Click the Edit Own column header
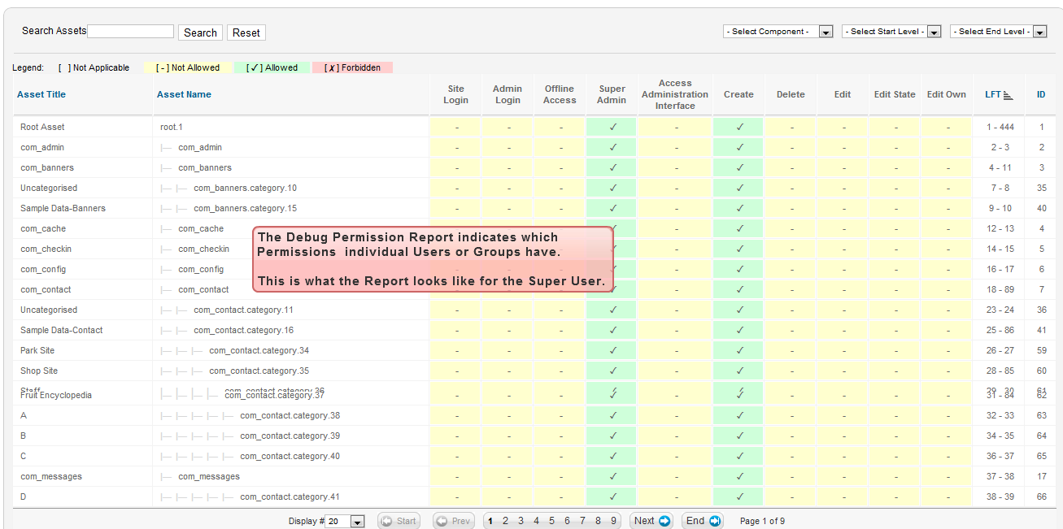This screenshot has height=529, width=1063. click(947, 94)
